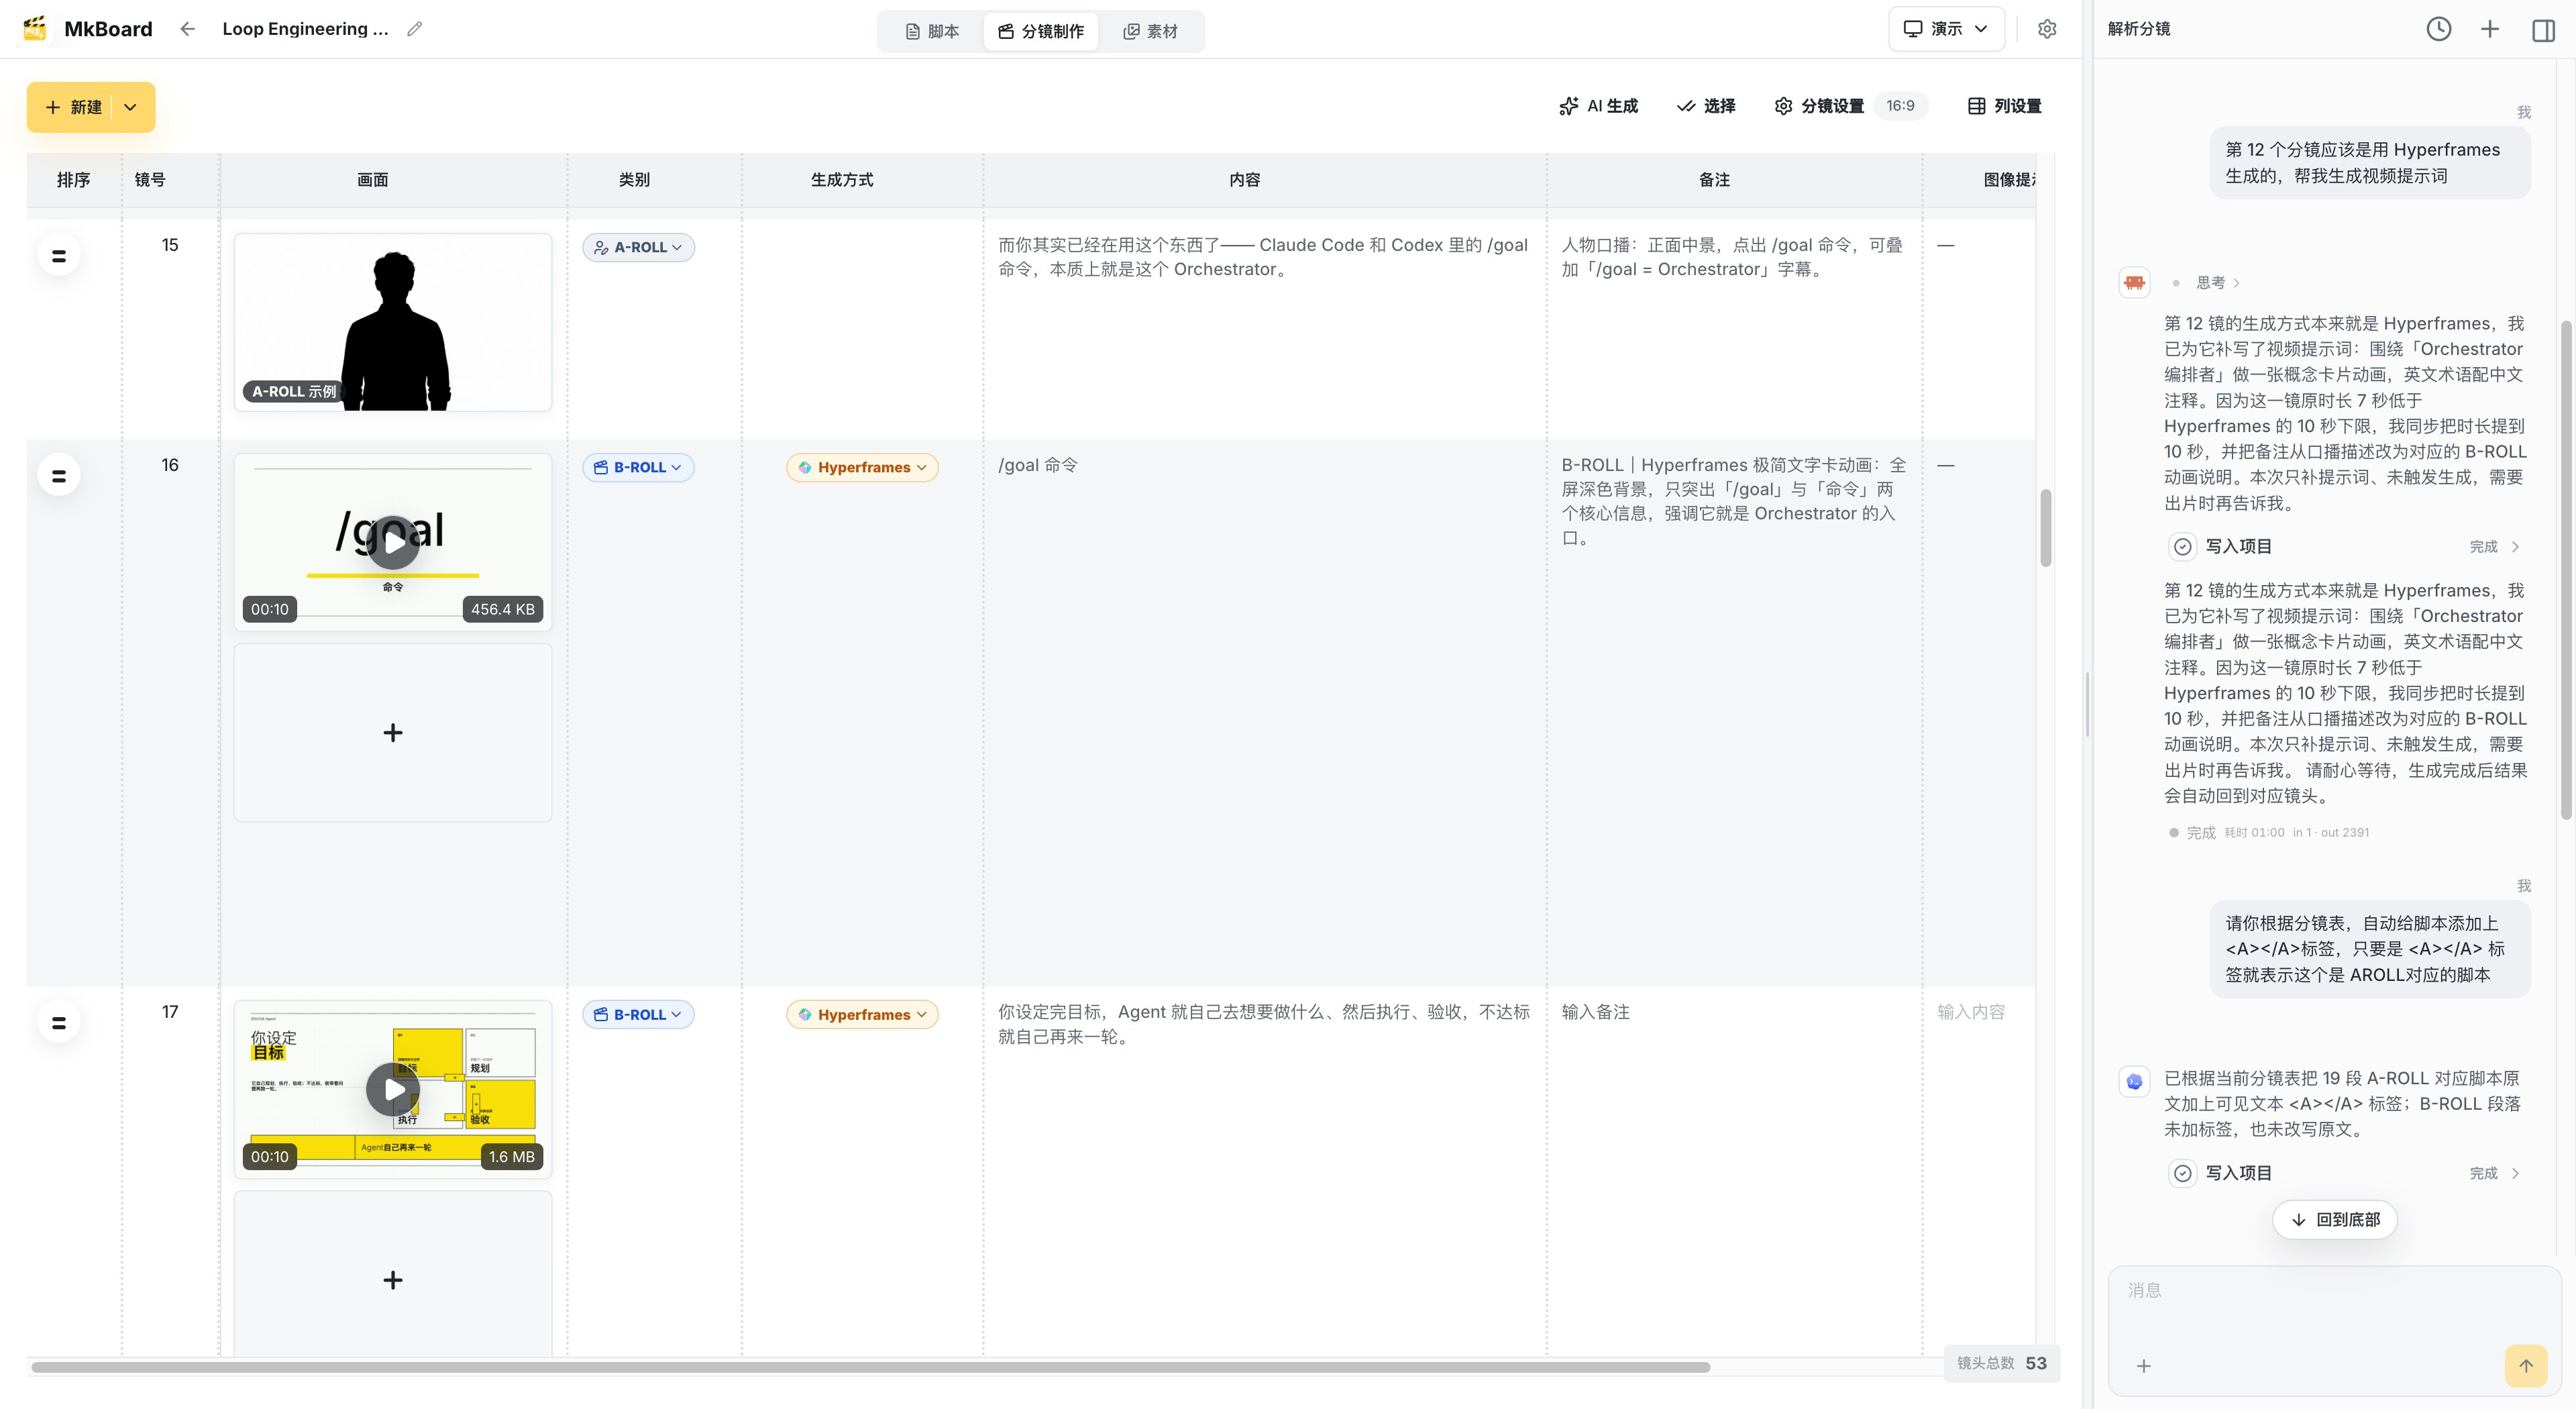Send message with yellow arrow button

pos(2526,1366)
